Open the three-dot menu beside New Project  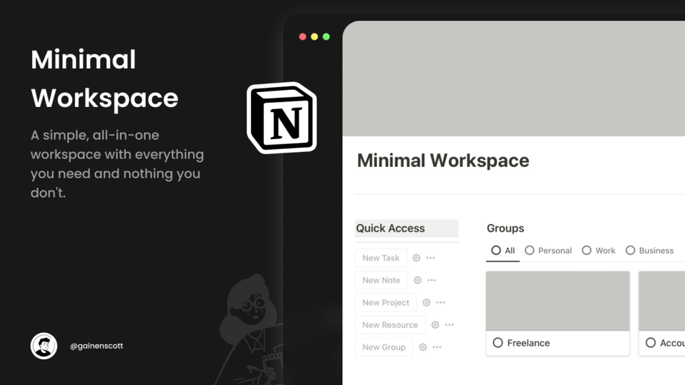pos(441,303)
